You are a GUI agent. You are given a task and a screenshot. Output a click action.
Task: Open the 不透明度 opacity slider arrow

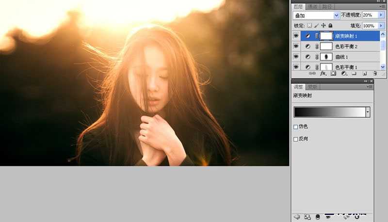pyautogui.click(x=381, y=16)
